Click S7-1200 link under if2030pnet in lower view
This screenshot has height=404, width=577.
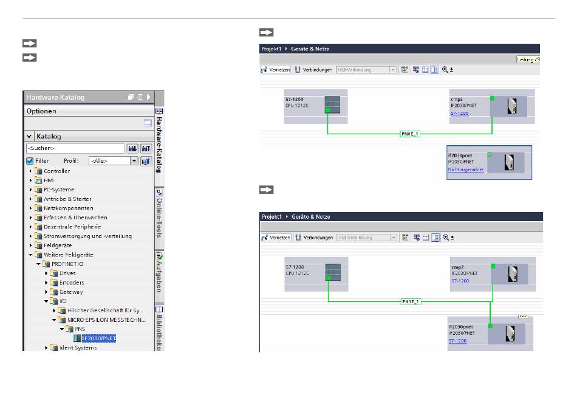458,341
